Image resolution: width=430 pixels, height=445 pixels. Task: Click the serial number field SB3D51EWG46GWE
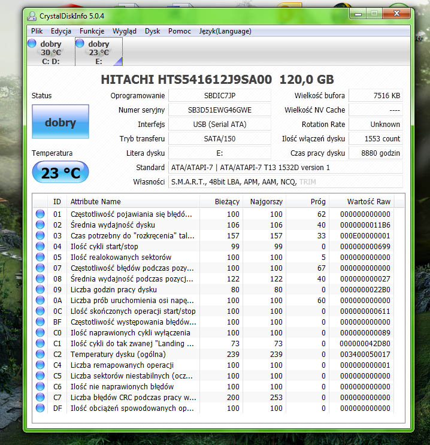[220, 110]
